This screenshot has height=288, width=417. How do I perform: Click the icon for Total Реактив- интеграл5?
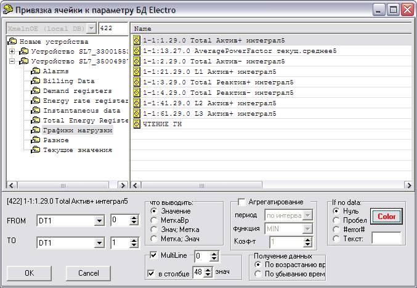(x=137, y=93)
